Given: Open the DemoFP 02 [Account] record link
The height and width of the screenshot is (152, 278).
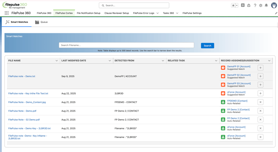Looking at the screenshot, I should (x=239, y=75).
